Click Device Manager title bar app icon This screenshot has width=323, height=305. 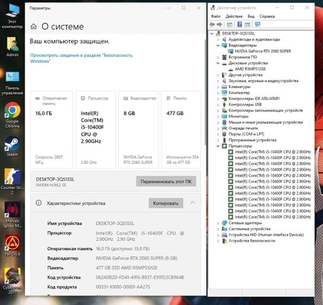click(x=212, y=7)
